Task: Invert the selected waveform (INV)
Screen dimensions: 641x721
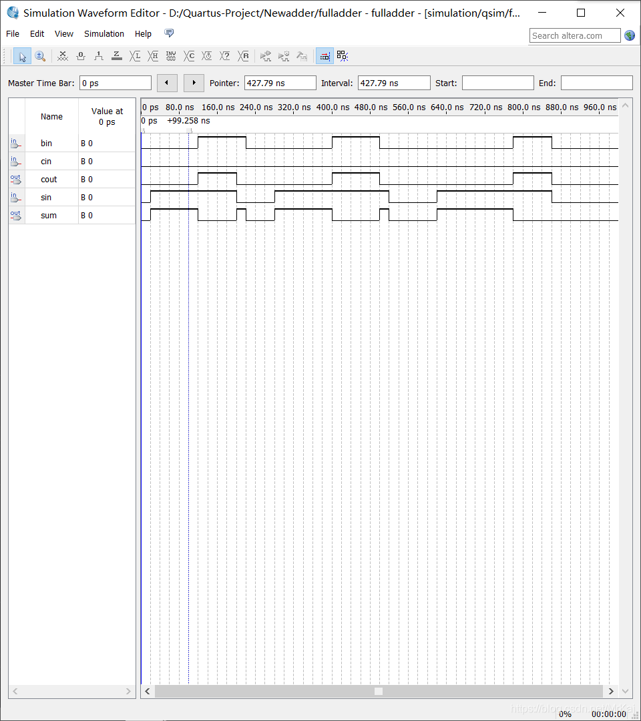Action: [170, 57]
